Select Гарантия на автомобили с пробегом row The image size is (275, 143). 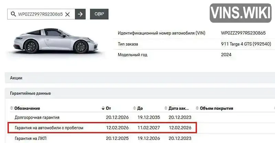102,128
